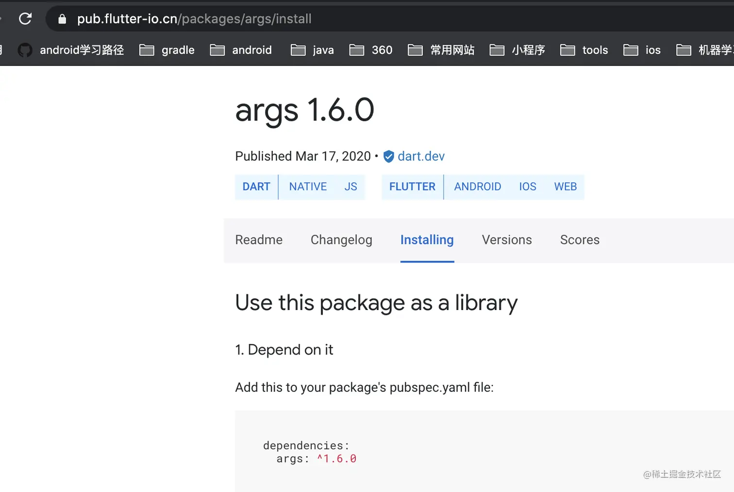This screenshot has width=734, height=492.
Task: Click the WEB platform tag
Action: point(566,187)
